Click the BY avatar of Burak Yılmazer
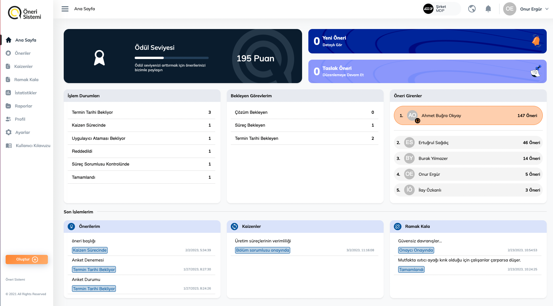Viewport: 553px width, 306px height. pyautogui.click(x=409, y=158)
